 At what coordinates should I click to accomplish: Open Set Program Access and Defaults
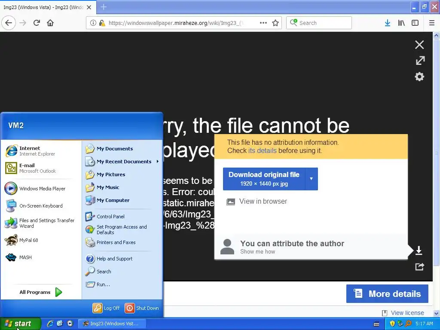(122, 229)
